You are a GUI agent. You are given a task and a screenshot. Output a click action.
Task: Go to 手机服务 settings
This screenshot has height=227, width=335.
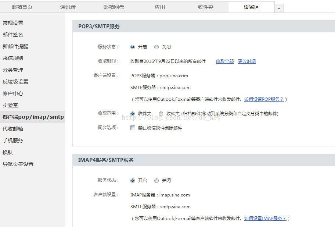(13, 141)
